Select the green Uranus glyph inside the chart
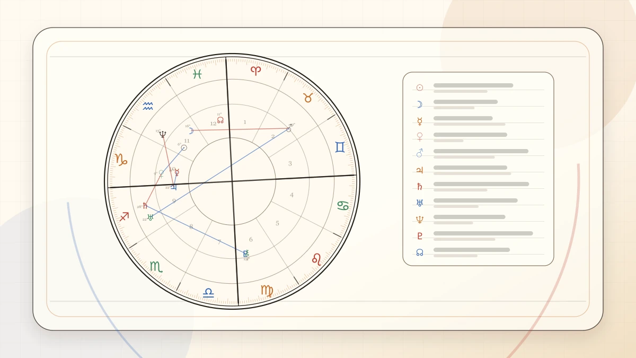This screenshot has width=636, height=358. (x=150, y=217)
